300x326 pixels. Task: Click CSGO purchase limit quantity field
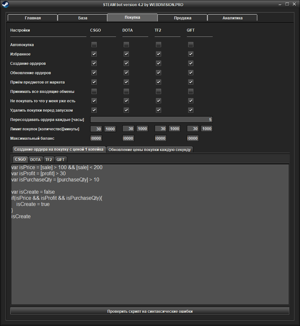(x=97, y=129)
